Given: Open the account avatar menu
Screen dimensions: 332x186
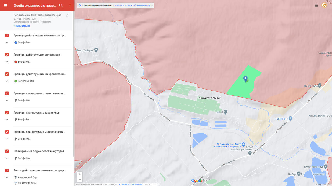Looking at the screenshot, I should pyautogui.click(x=324, y=5).
